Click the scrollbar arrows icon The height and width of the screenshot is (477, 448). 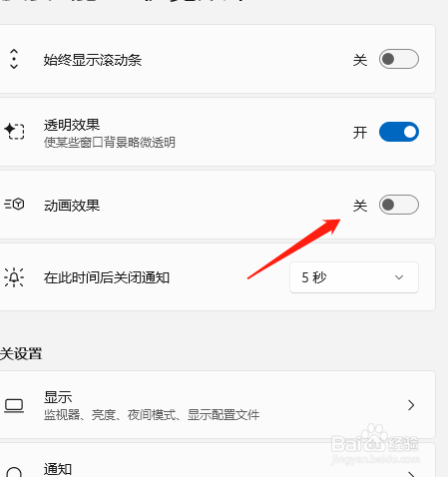tap(14, 59)
